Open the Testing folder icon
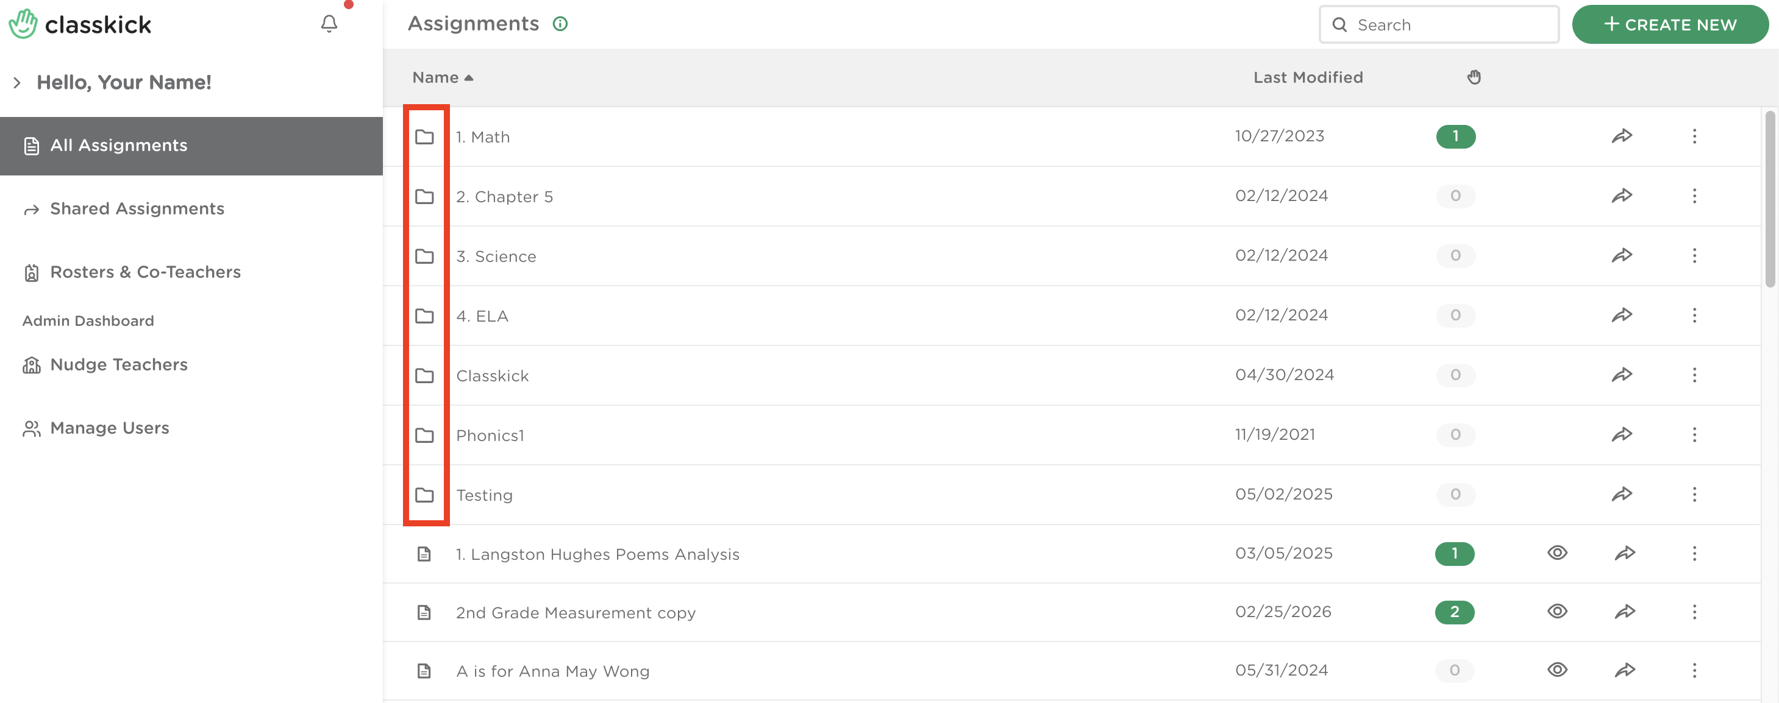Screen dimensions: 1779x703 pos(425,495)
